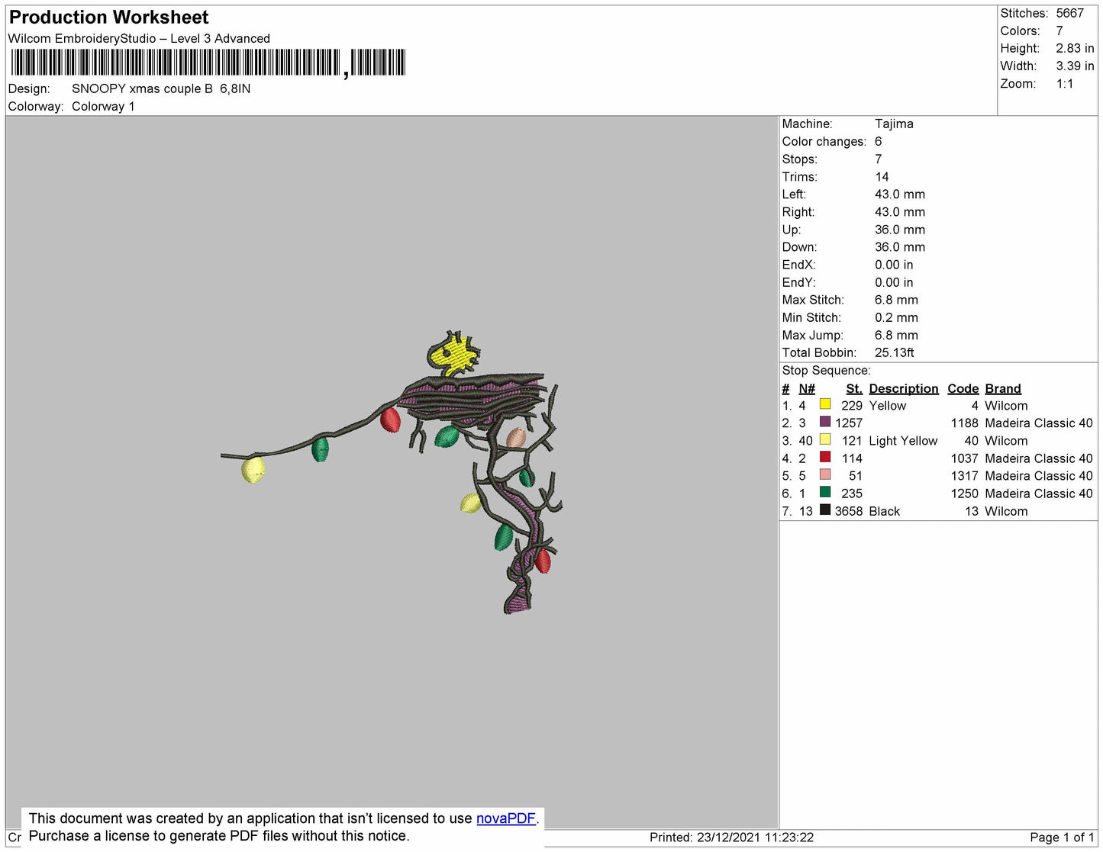1103x852 pixels.
Task: Click the red swatch for code 1037
Action: (x=825, y=457)
